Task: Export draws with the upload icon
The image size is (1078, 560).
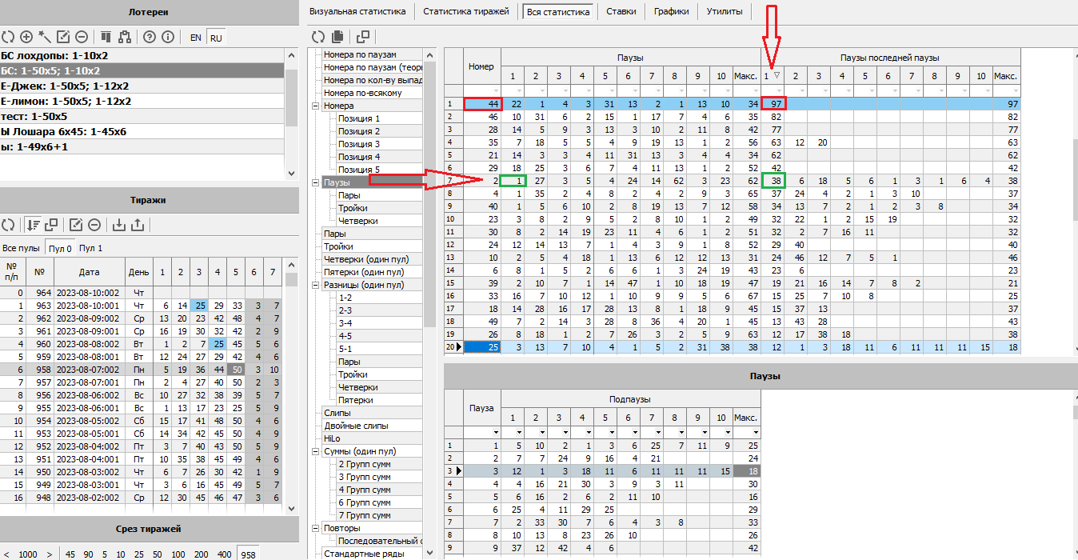Action: pos(138,225)
